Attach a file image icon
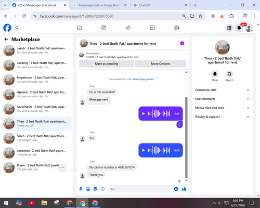 [88, 189]
